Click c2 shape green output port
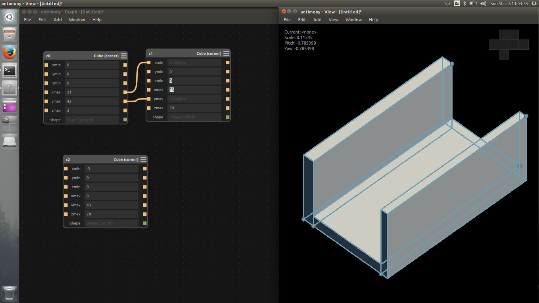This screenshot has width=539, height=303. click(145, 223)
